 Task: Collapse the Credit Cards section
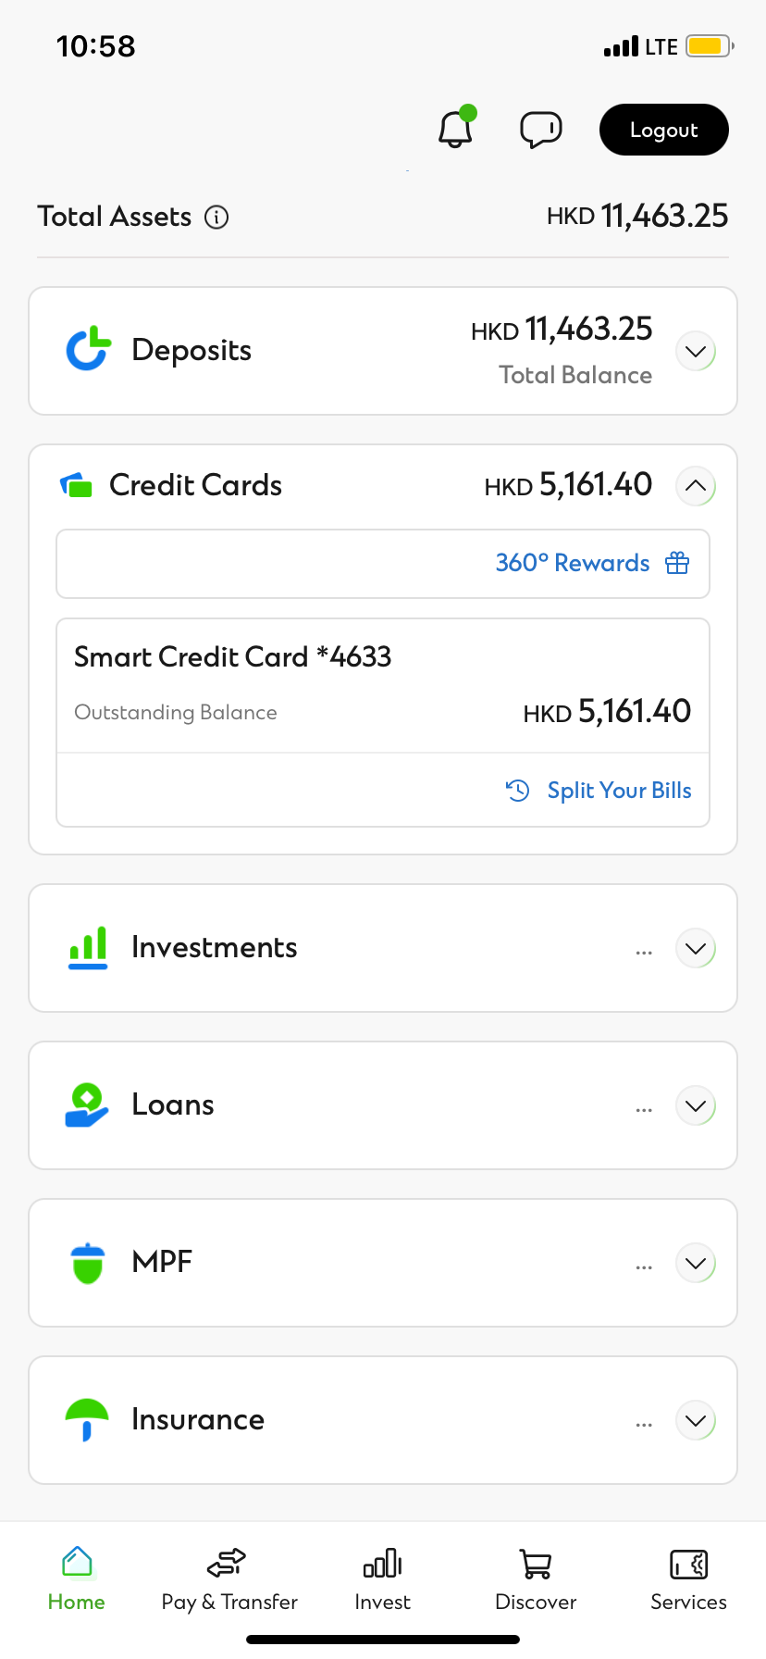696,486
